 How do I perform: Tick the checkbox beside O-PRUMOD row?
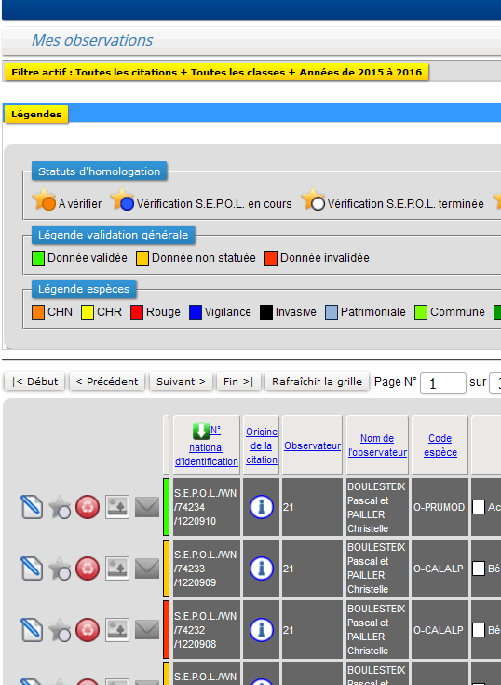point(479,507)
